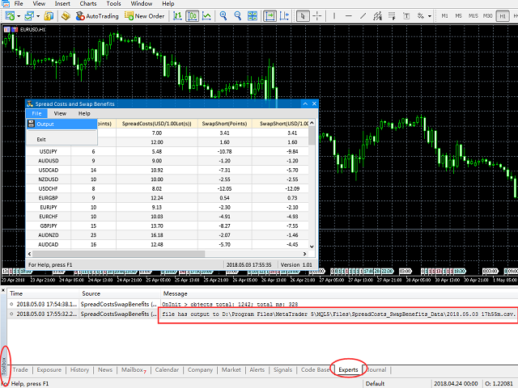Choose Exit from the File menu
Viewport: 518px width, 388px height.
click(41, 139)
